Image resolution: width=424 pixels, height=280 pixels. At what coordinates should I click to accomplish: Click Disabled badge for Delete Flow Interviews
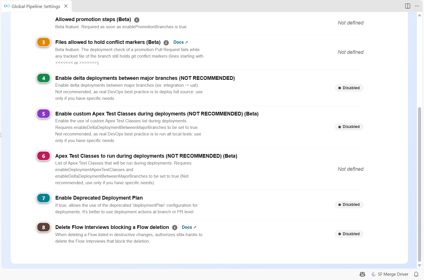coord(349,234)
